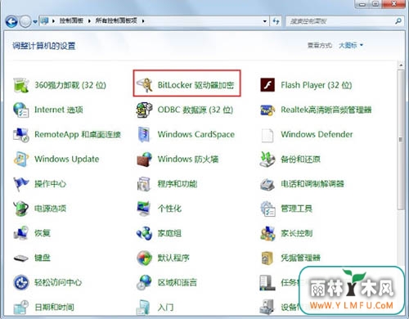
Task: Open 操作中心 flag icon
Action: click(20, 184)
